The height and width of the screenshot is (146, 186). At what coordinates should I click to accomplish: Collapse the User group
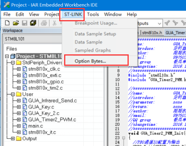[13, 94]
